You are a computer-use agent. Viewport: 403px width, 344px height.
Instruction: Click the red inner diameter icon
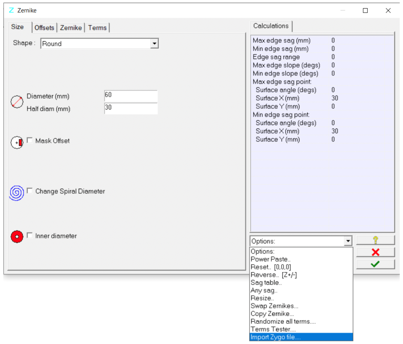pos(17,236)
